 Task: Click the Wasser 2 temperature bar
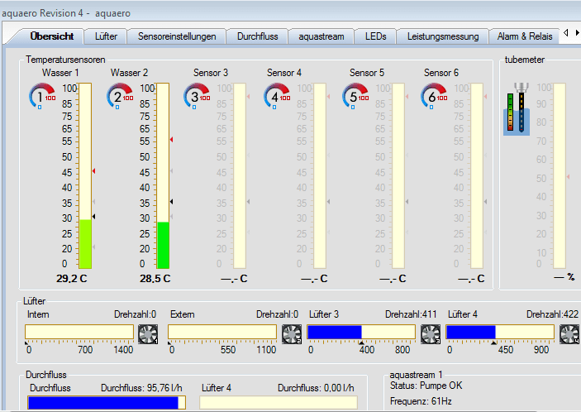pyautogui.click(x=163, y=175)
